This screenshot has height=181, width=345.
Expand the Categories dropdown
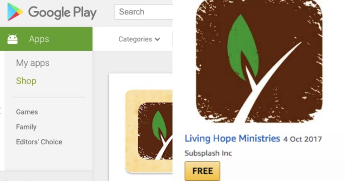point(139,39)
